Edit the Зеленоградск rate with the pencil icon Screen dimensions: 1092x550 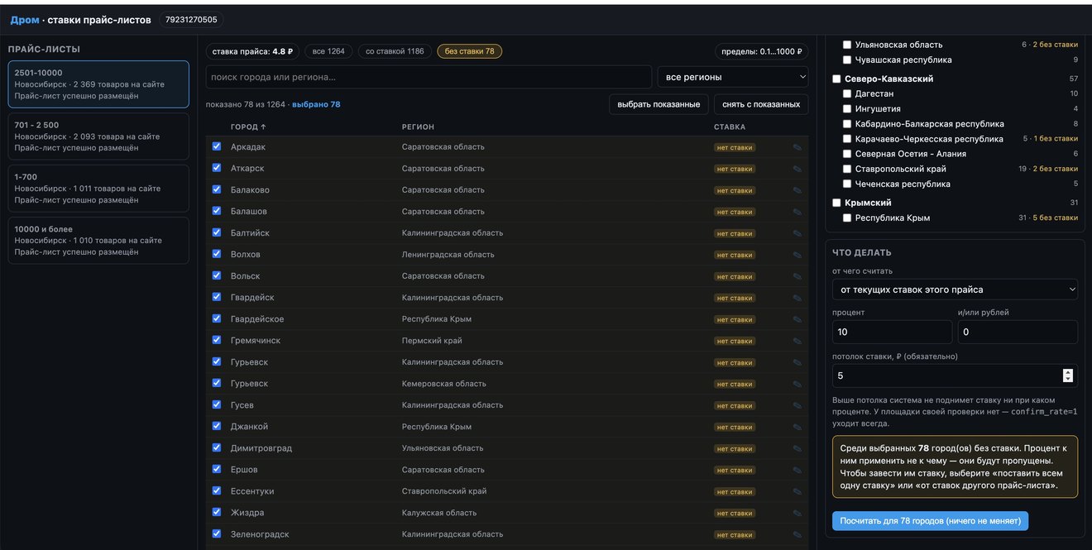tap(797, 534)
